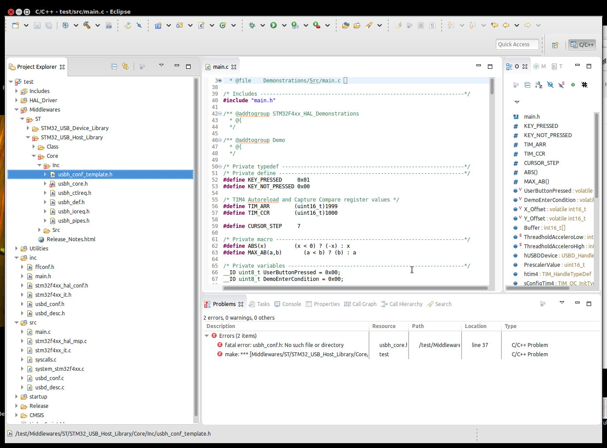Click the Manage Configurations toolbar icon
The width and height of the screenshot is (607, 448).
coord(65,25)
